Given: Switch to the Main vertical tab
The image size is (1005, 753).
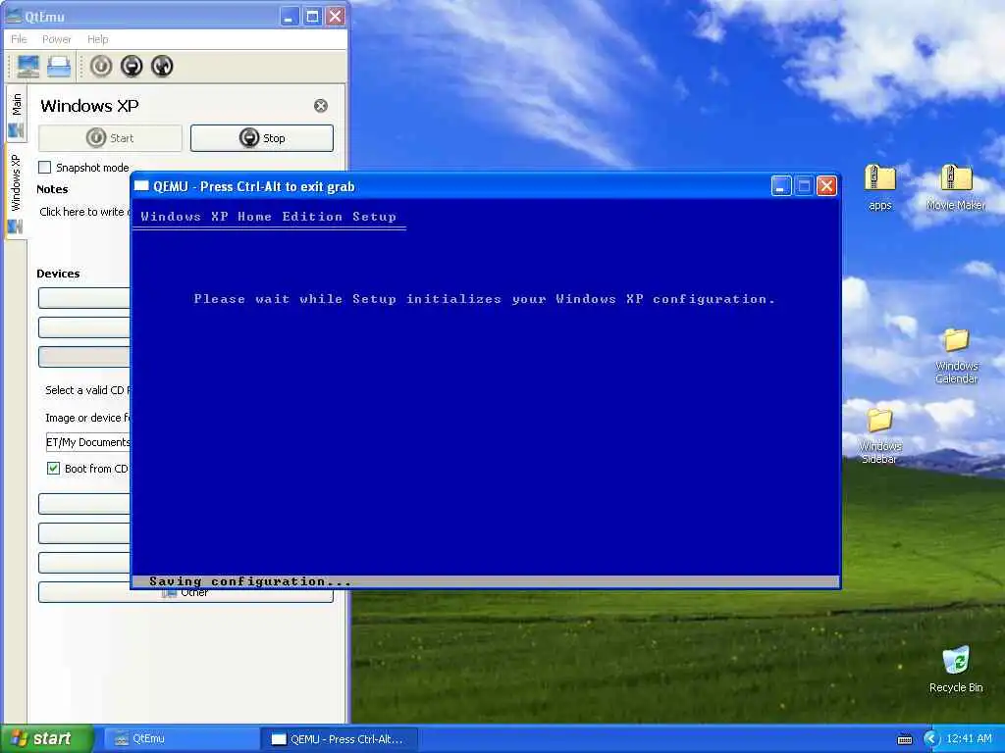Looking at the screenshot, I should 16,114.
